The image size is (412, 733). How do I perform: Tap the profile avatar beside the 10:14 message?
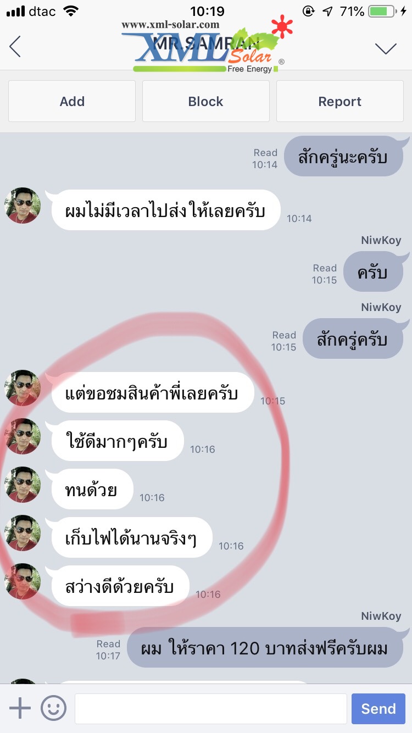click(23, 206)
